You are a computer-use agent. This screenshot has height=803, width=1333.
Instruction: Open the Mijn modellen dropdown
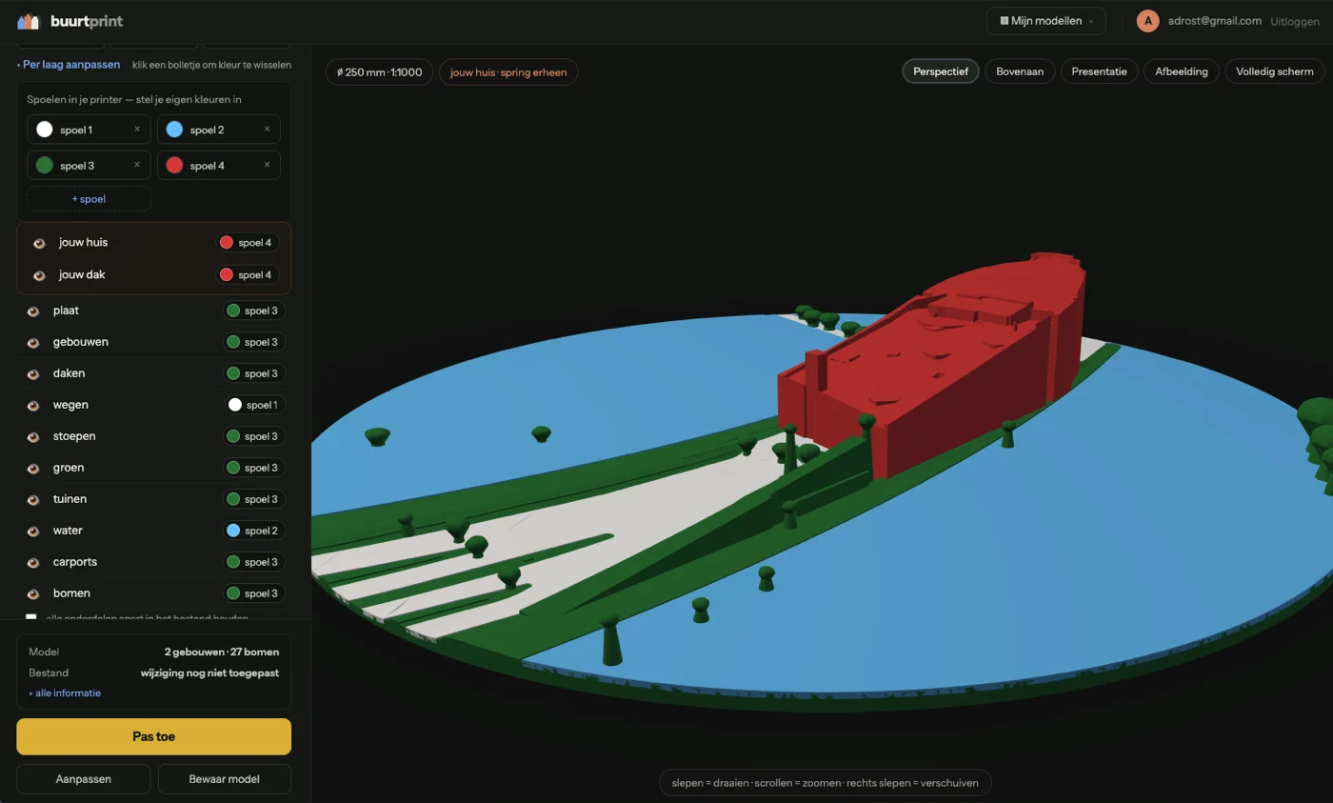tap(1045, 21)
